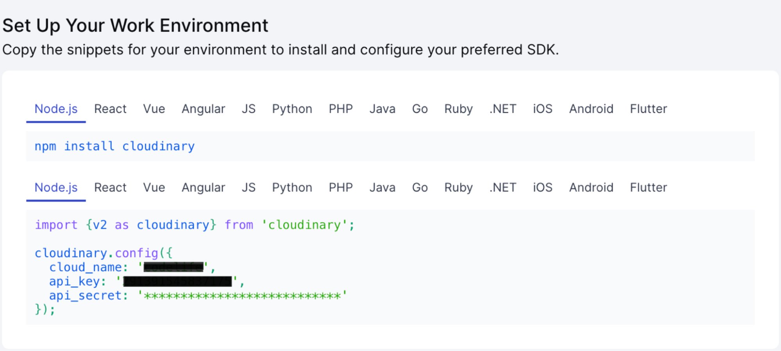Open Vue tab in config snippet row
Viewport: 781px width, 351px height.
click(154, 188)
